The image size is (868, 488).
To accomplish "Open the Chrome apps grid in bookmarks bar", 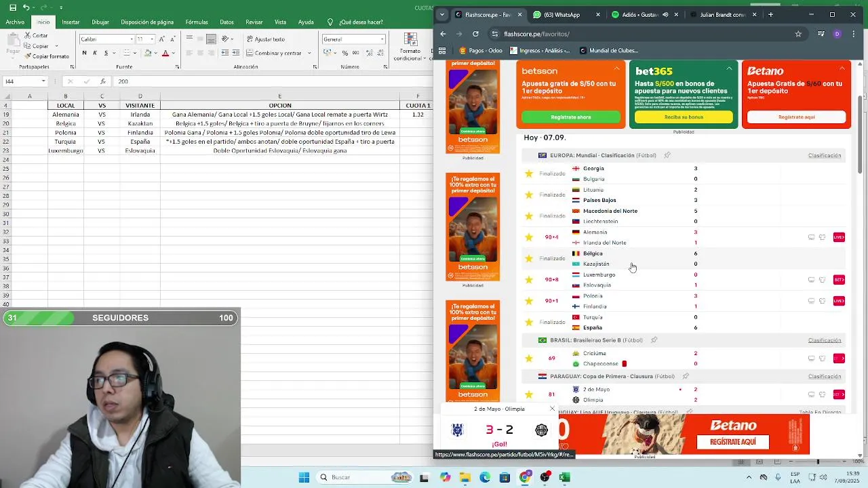I will click(442, 50).
